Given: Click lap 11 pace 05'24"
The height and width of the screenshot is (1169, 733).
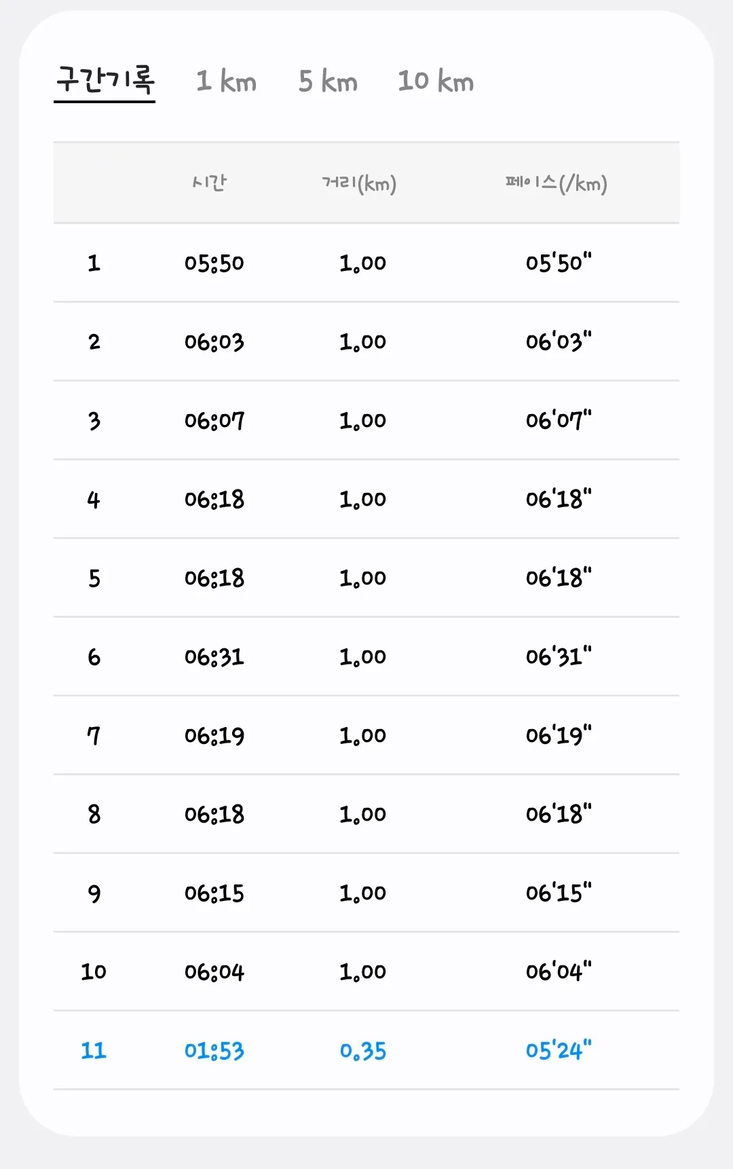Looking at the screenshot, I should (x=559, y=1050).
